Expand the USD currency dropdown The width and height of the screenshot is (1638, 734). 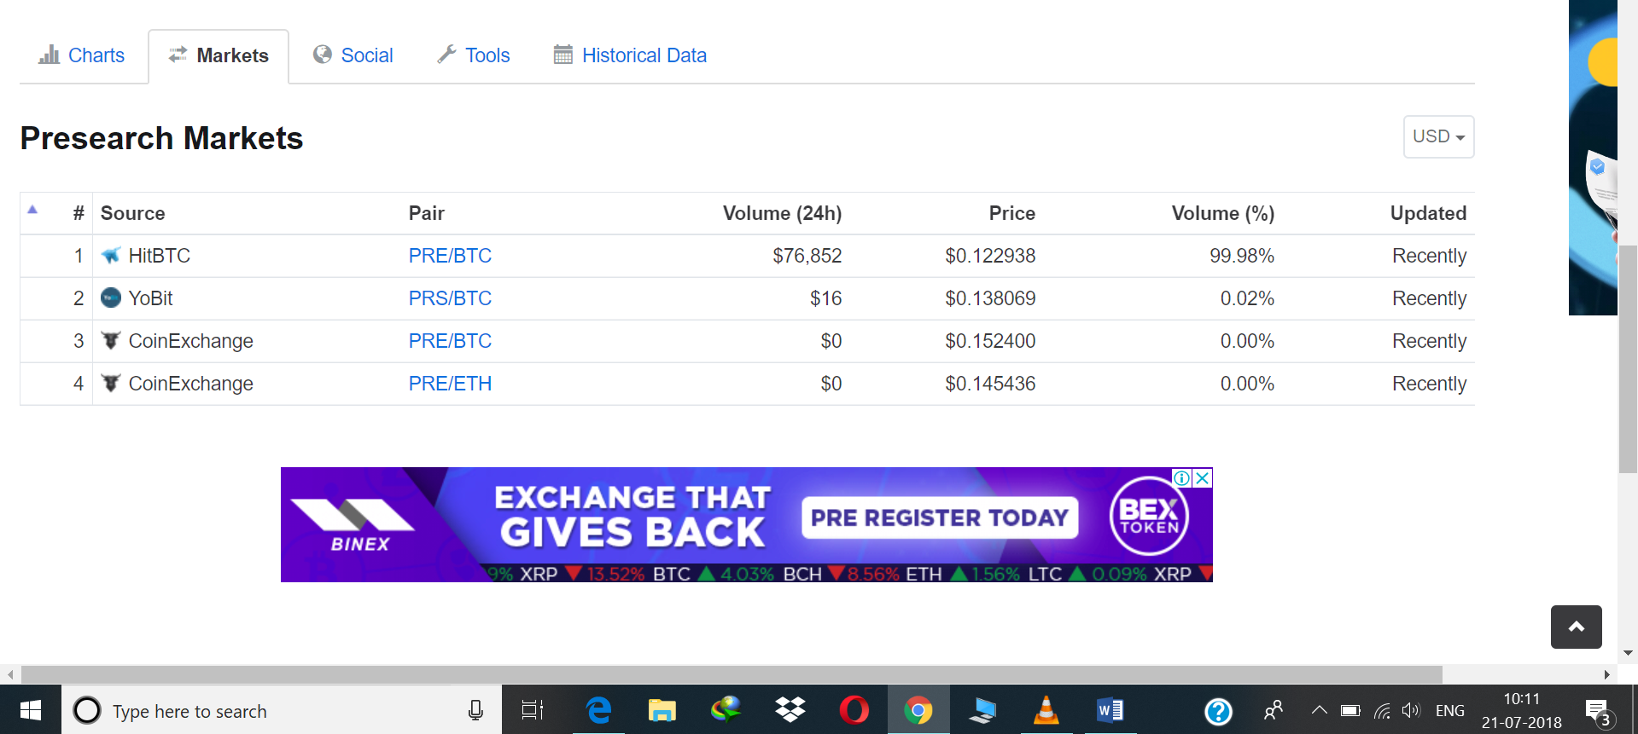point(1438,136)
